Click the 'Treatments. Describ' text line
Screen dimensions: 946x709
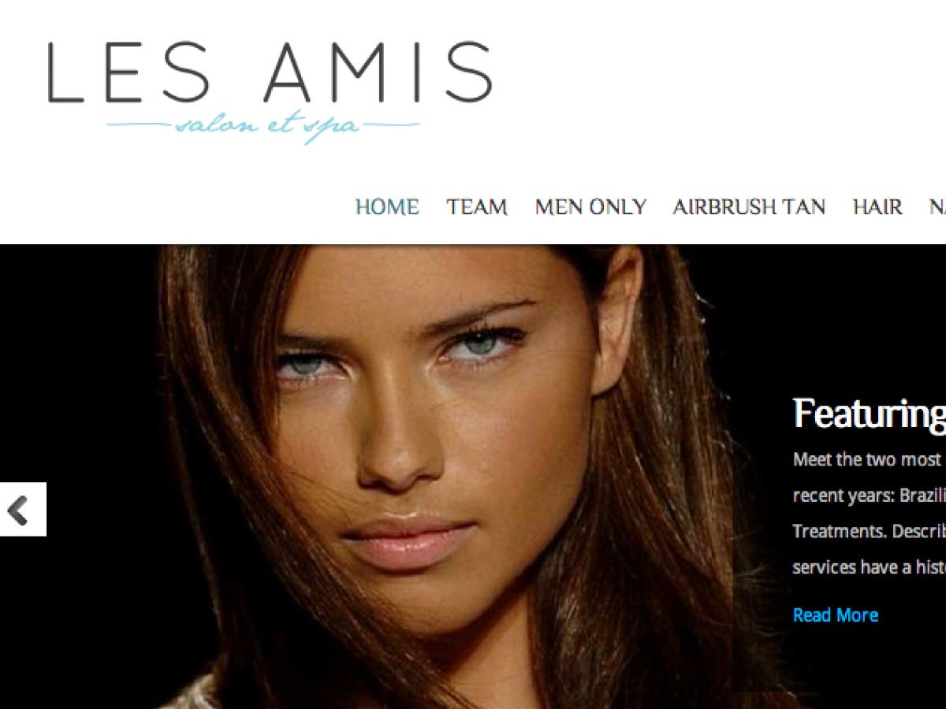tap(869, 531)
